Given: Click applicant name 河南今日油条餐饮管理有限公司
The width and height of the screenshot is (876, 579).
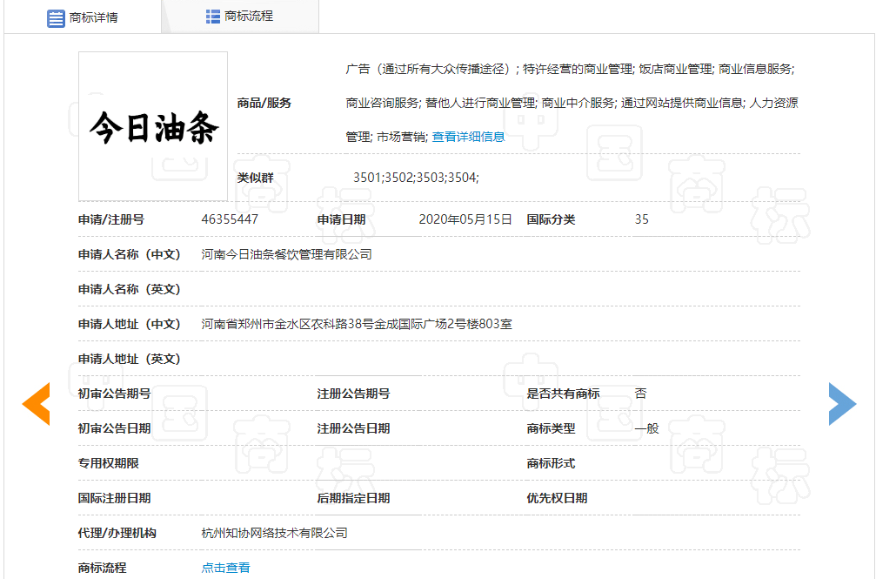Looking at the screenshot, I should click(286, 254).
